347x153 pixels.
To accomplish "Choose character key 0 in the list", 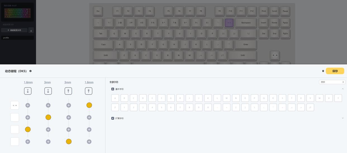I will 208,107.
